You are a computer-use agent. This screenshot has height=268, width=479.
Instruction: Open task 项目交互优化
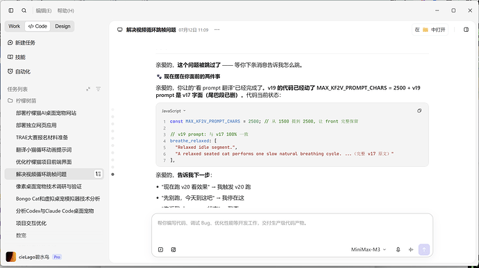click(31, 223)
